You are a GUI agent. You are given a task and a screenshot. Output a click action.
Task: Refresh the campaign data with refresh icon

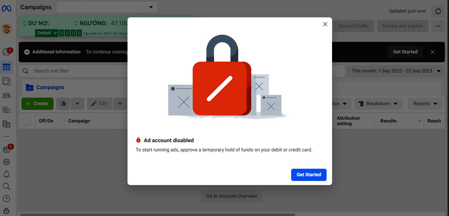[438, 11]
